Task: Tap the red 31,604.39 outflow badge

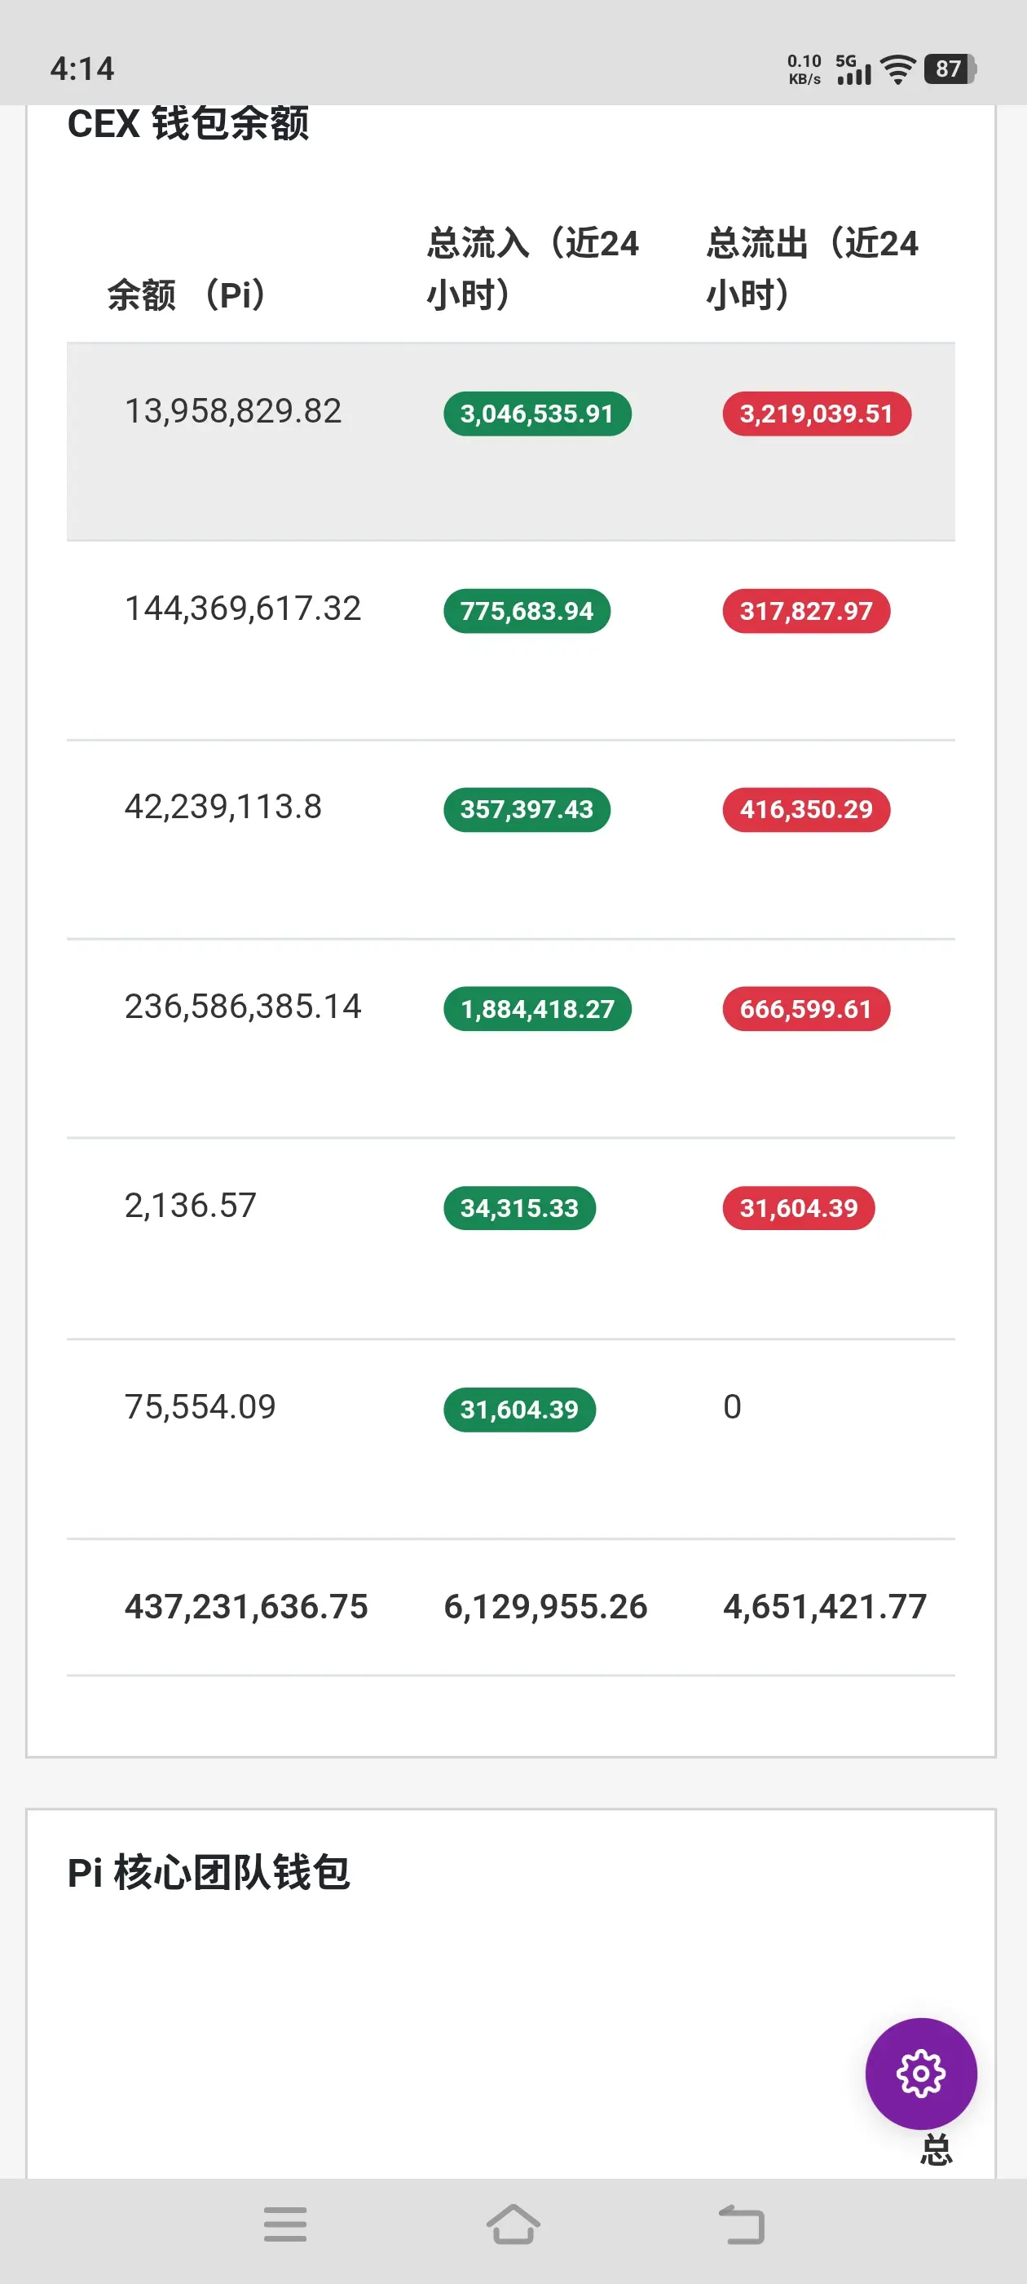Action: point(799,1207)
